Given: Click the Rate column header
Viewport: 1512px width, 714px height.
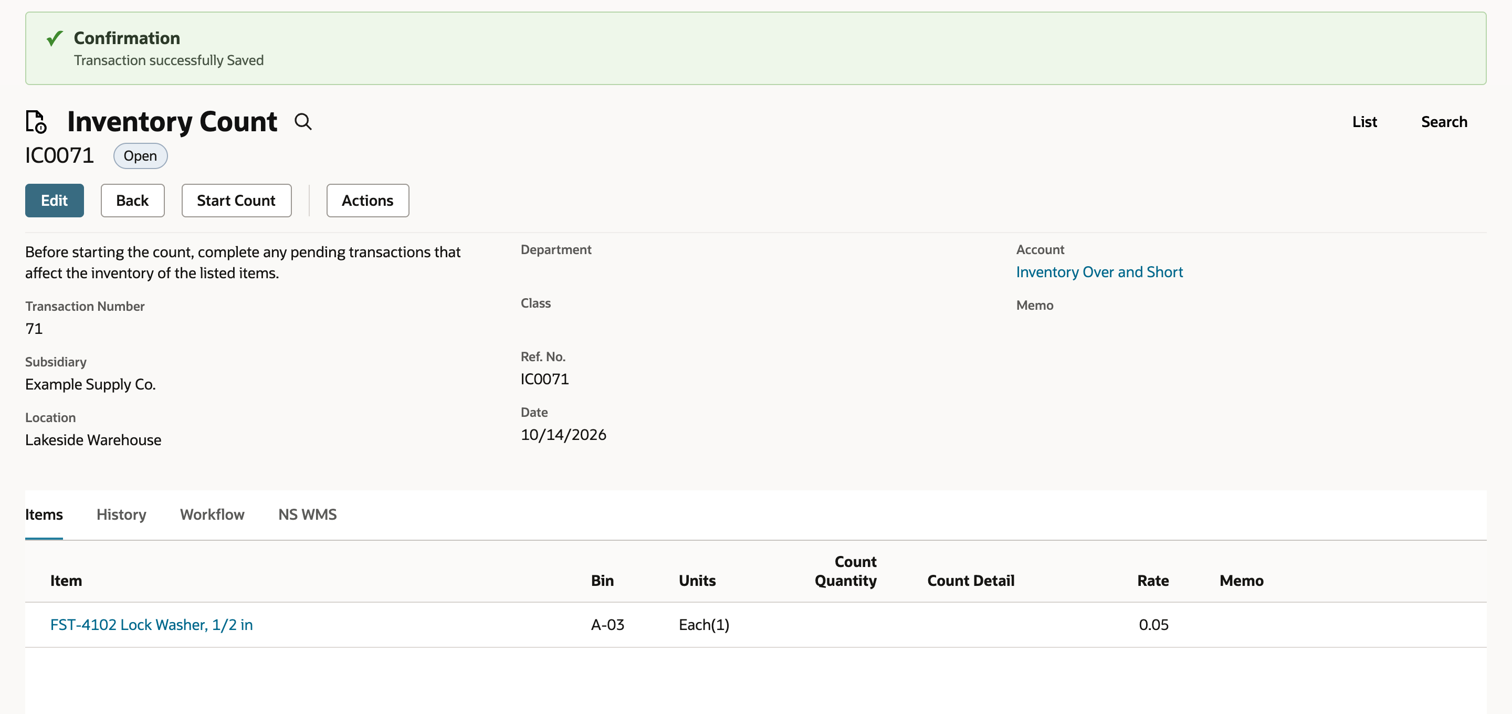Looking at the screenshot, I should point(1153,581).
